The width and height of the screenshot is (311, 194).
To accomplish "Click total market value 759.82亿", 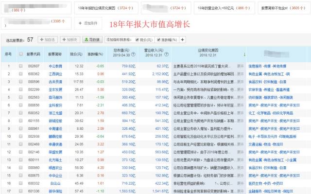I will pos(128,66).
